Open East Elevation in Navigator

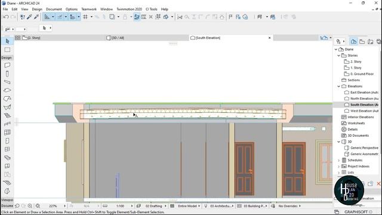(364, 93)
